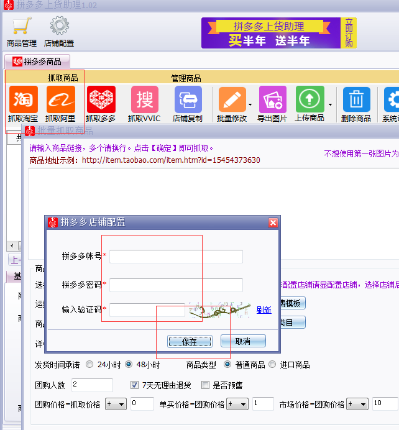Expand the 上传商品 dropdown arrow
This screenshot has width=399, height=430.
[330, 104]
